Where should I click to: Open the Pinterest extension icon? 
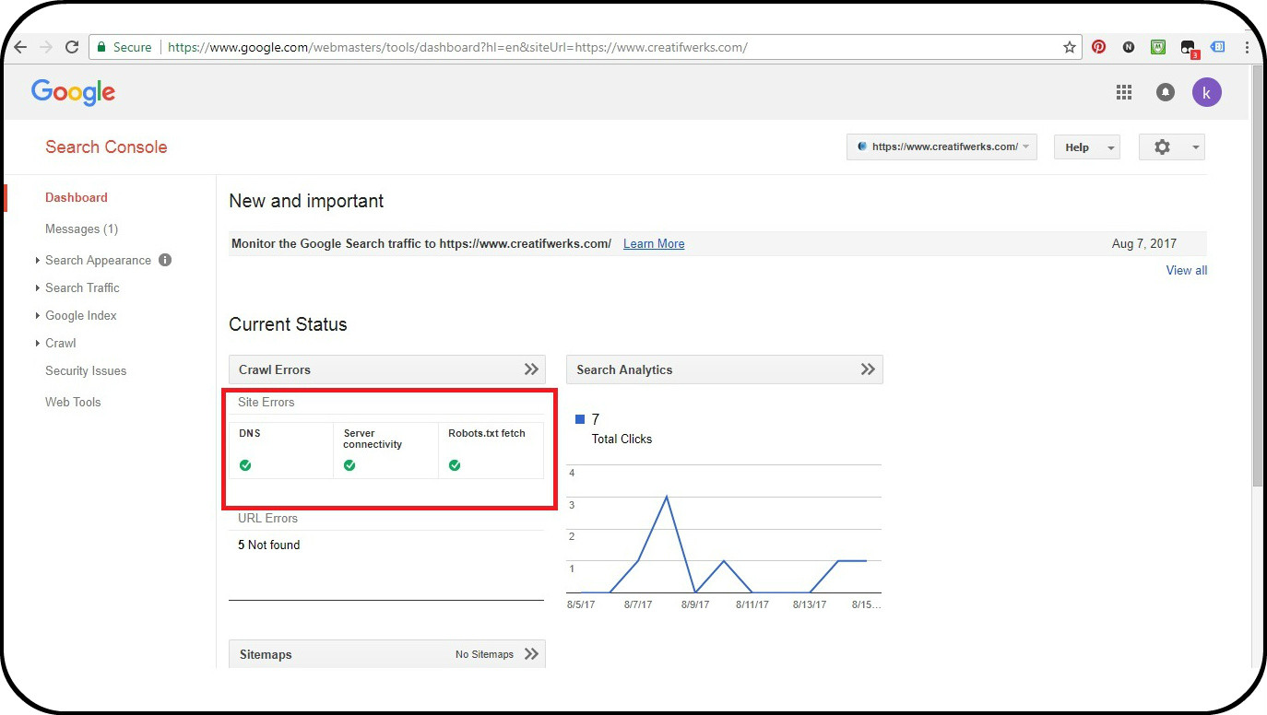[x=1098, y=47]
